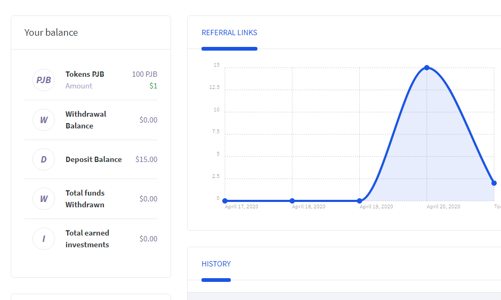Click the chart peak point at April 20
Image resolution: width=501 pixels, height=300 pixels.
tap(427, 68)
